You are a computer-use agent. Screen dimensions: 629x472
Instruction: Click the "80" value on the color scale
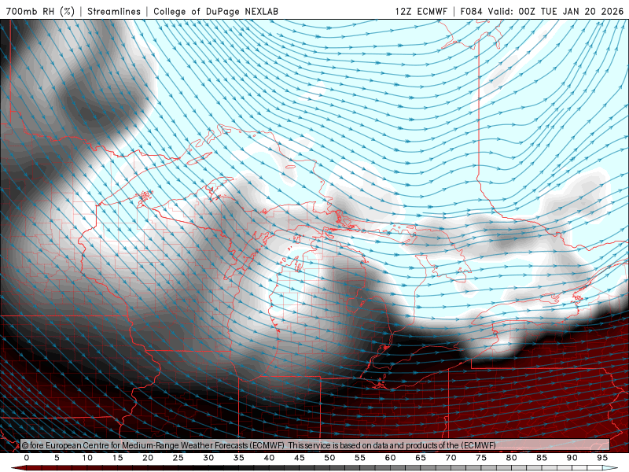point(512,458)
